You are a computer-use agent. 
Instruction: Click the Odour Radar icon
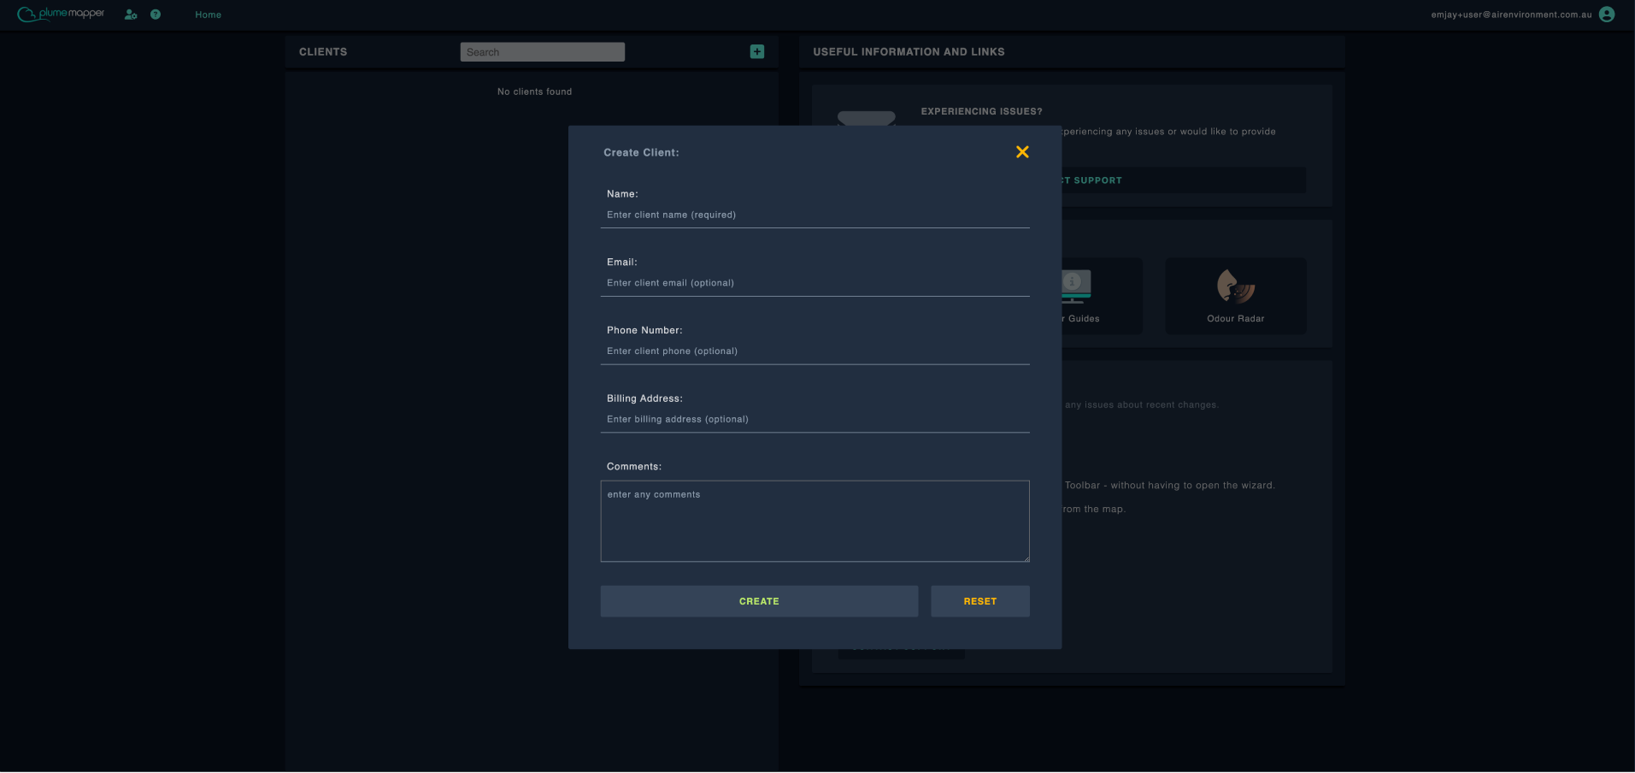tap(1236, 286)
